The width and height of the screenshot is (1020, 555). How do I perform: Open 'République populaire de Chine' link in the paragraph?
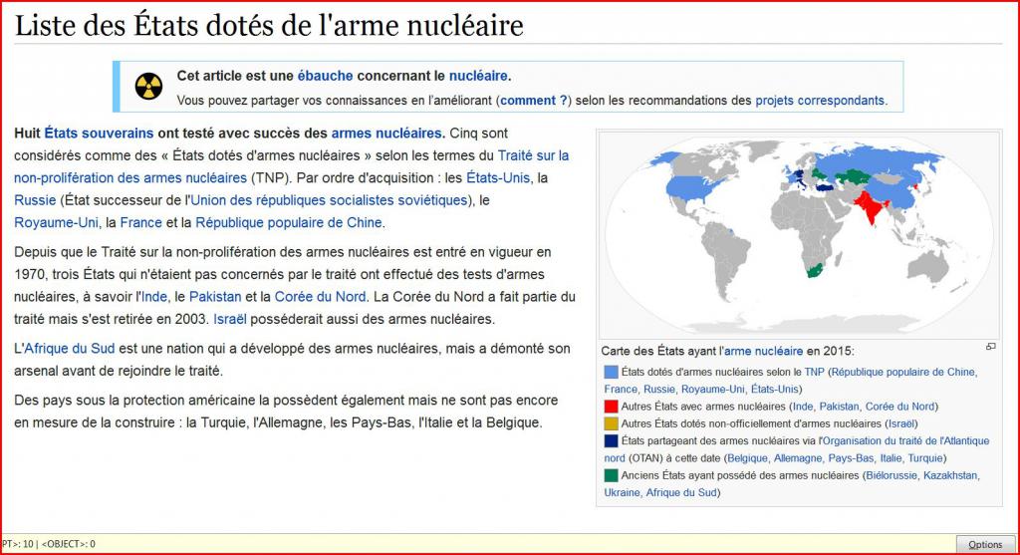point(289,222)
